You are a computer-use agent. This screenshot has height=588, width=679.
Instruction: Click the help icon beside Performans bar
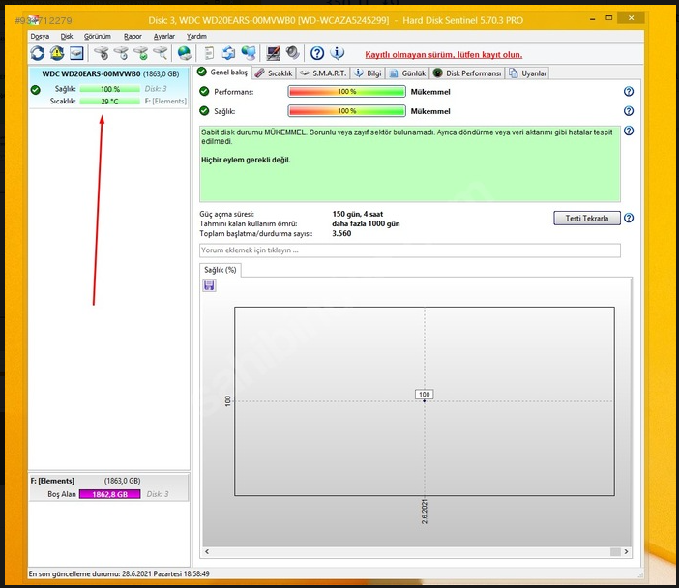coord(629,91)
